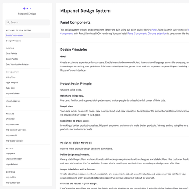Click 'Define design requirements.' text

tap(75, 155)
